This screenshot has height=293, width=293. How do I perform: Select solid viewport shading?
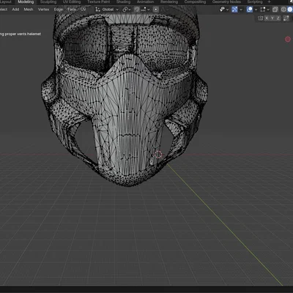pyautogui.click(x=290, y=10)
